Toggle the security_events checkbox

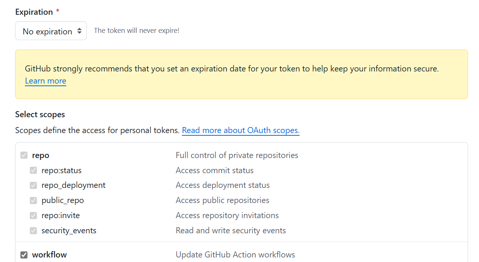tap(34, 231)
